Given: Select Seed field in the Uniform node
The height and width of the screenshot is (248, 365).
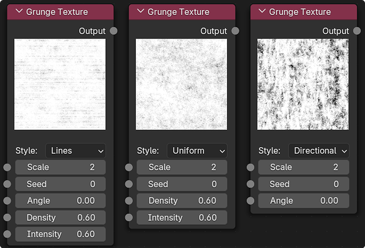Looking at the screenshot, I should pos(182,184).
